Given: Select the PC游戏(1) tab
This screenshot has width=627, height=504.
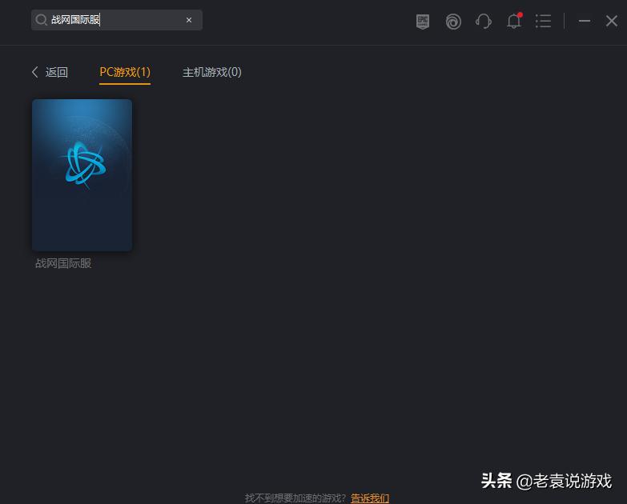Looking at the screenshot, I should pyautogui.click(x=125, y=72).
